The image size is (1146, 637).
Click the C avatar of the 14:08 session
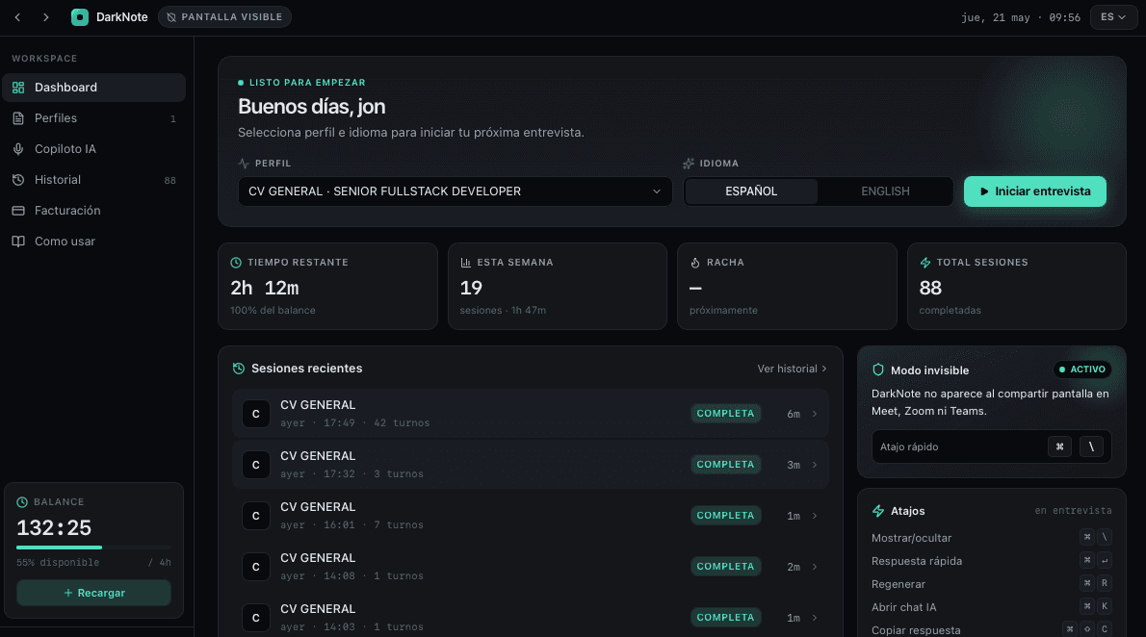click(256, 567)
